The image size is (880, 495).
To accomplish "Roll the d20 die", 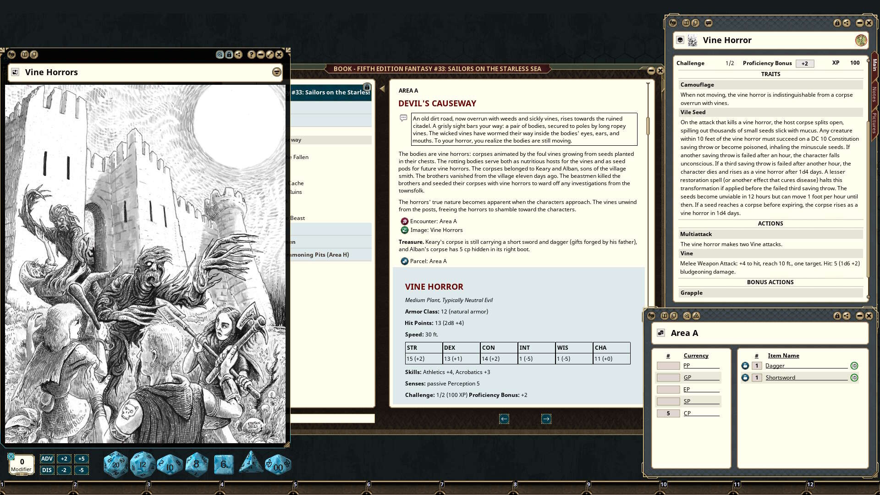I will [115, 465].
